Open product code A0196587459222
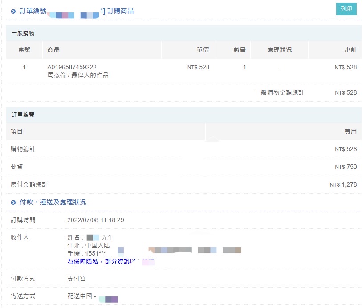Image resolution: width=362 pixels, height=308 pixels. coord(72,67)
